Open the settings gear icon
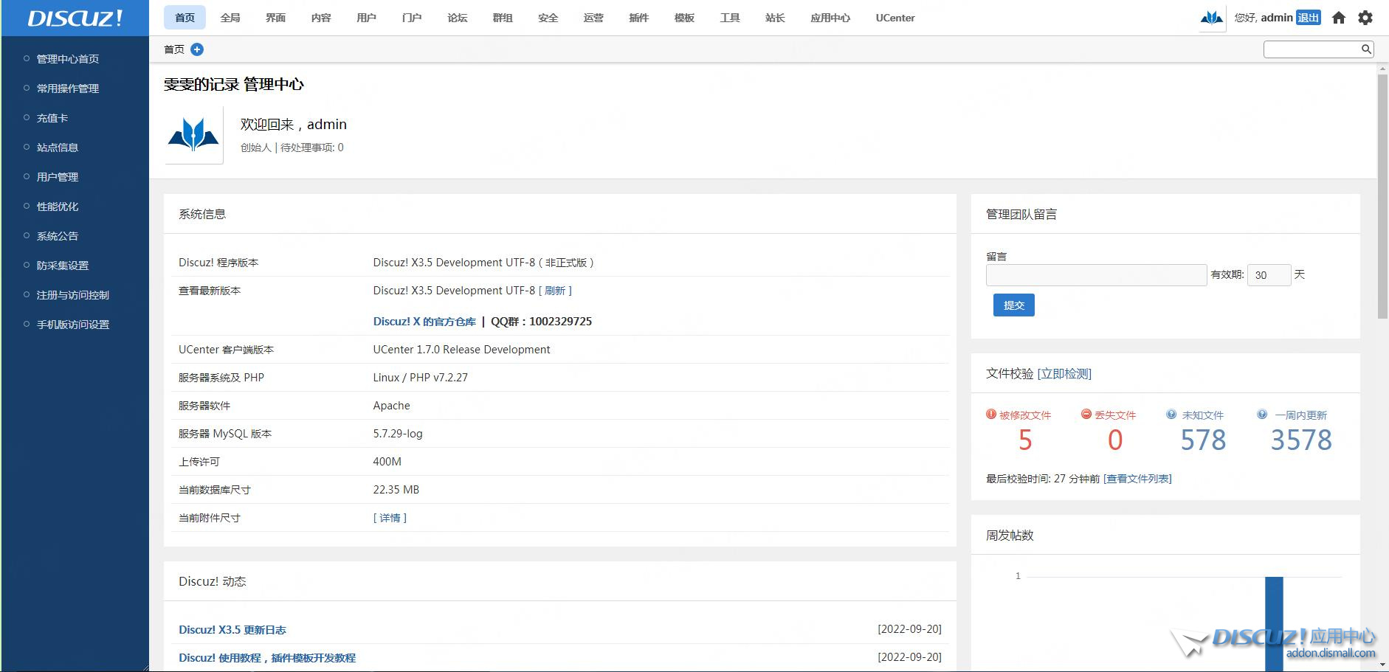The image size is (1389, 672). coord(1365,18)
